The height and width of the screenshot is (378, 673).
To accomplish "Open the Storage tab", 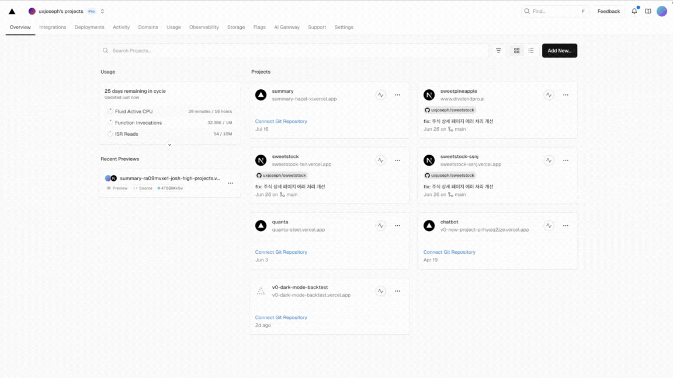I will click(236, 27).
